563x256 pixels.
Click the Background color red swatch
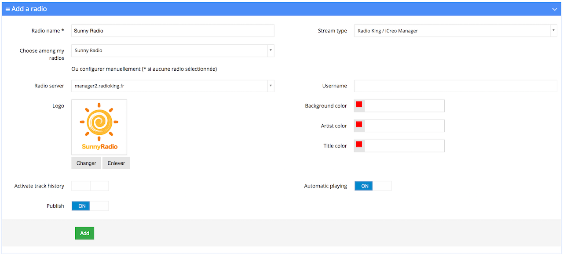tap(359, 105)
